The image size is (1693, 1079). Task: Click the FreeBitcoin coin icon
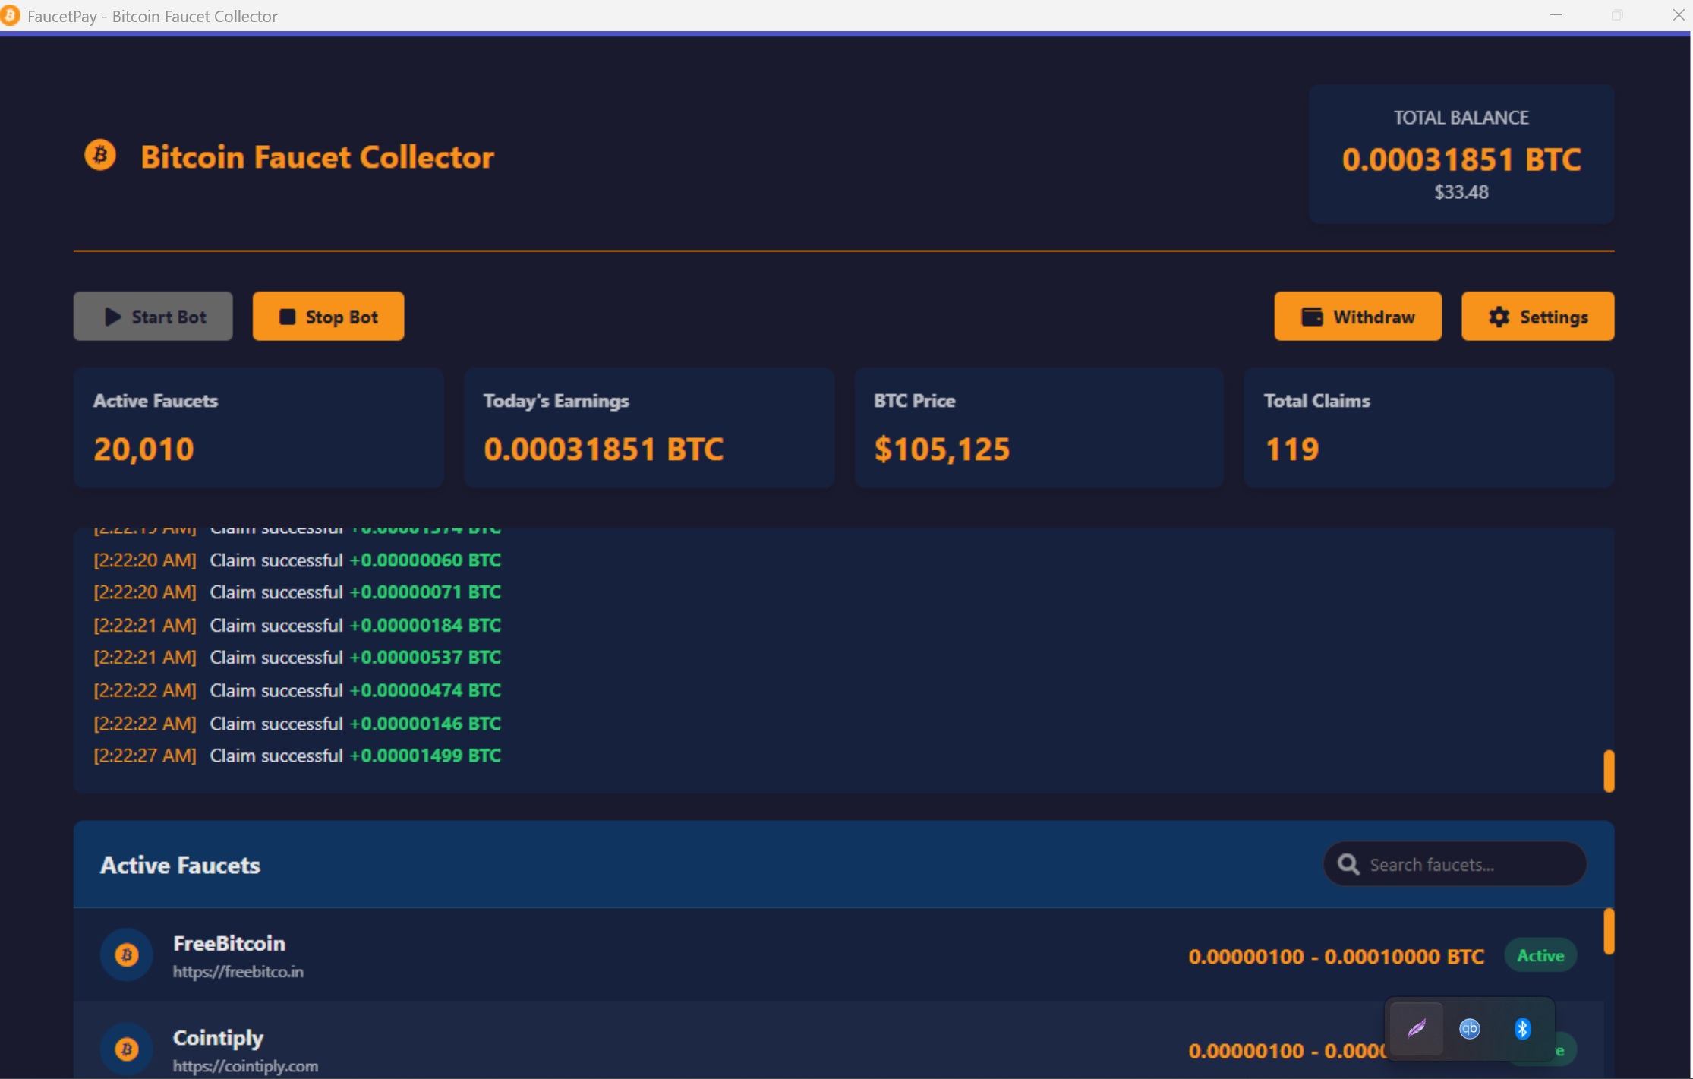(x=126, y=955)
